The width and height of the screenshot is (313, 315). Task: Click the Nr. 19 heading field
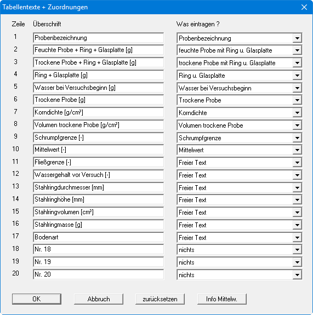98,262
